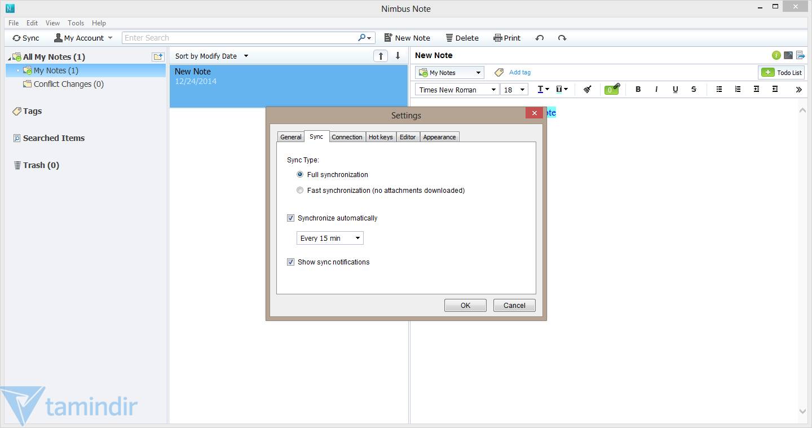This screenshot has height=428, width=812.
Task: Open the Every 15 min interval dropdown
Action: click(x=330, y=239)
